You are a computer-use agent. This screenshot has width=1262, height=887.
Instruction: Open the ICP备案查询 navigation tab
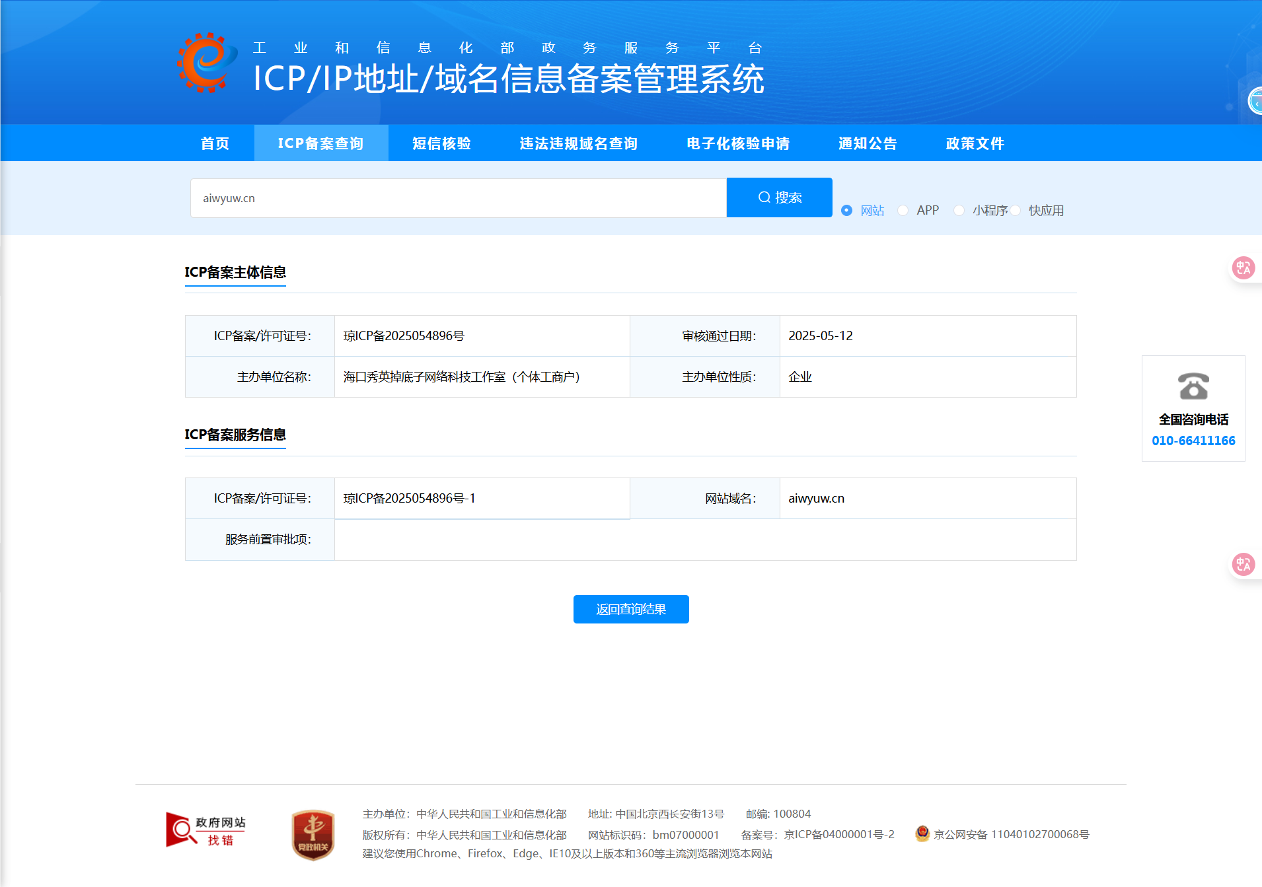pos(321,143)
